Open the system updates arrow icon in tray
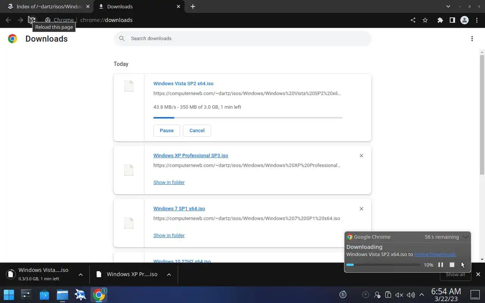 click(366, 295)
